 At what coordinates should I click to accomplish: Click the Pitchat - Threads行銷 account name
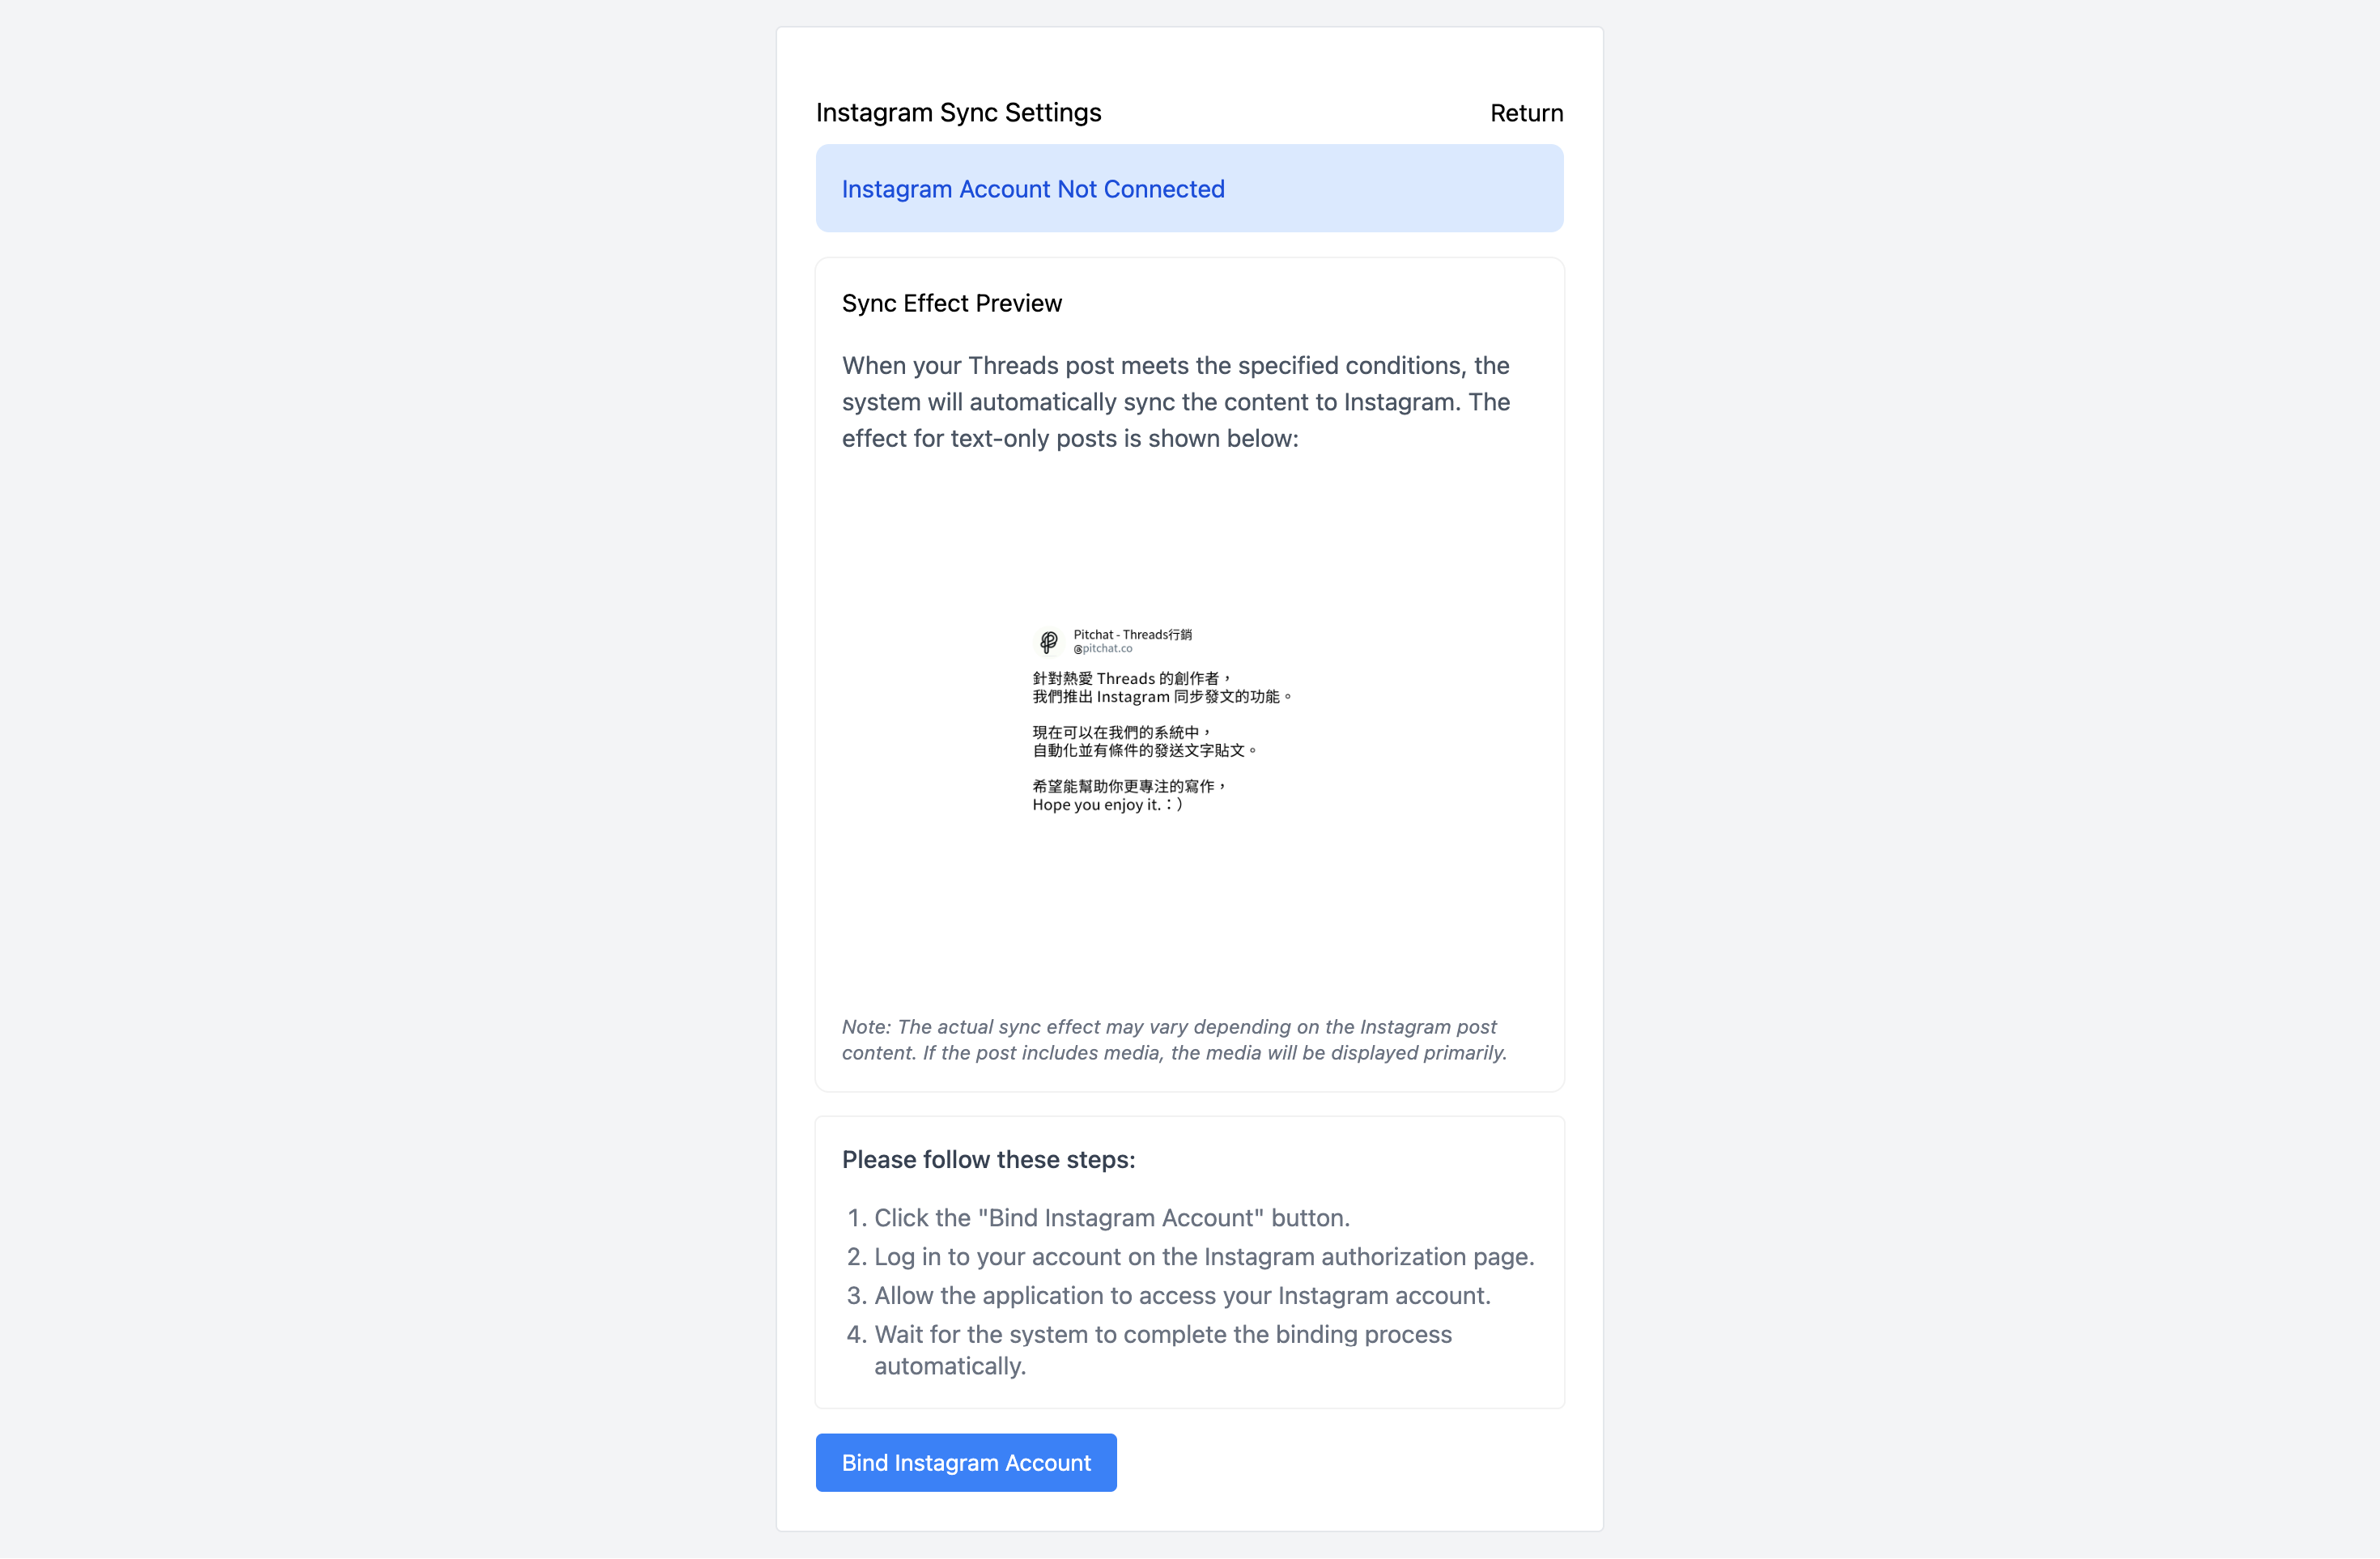1132,634
